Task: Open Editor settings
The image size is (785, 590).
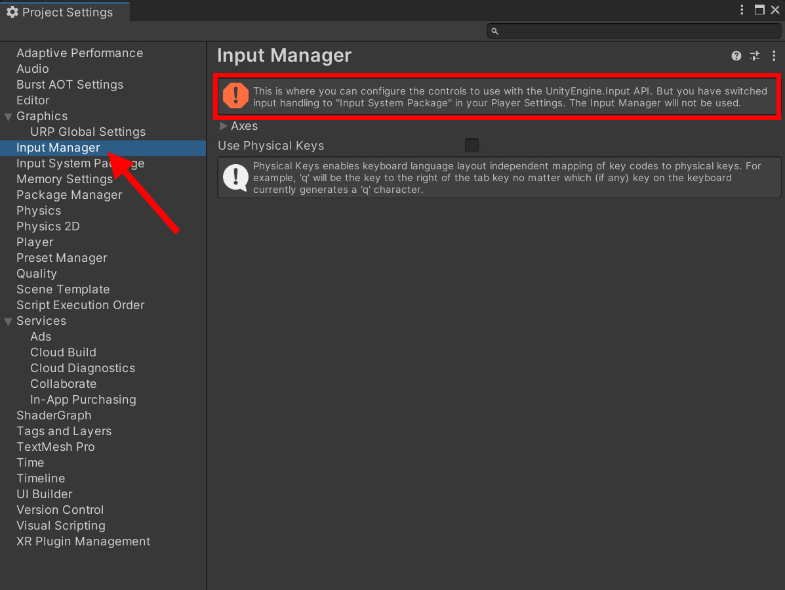Action: [33, 100]
